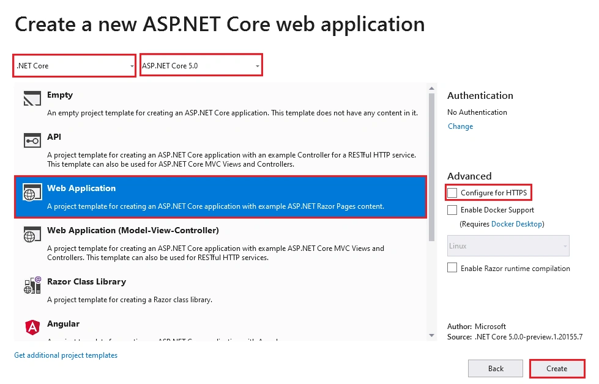Enable Configure for HTTPS checkbox
Screen dimensions: 599x384
pyautogui.click(x=452, y=192)
